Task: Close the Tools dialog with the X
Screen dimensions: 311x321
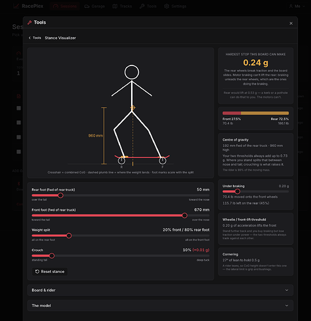Action: point(291,23)
